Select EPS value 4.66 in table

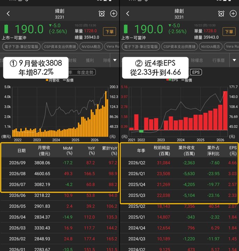(x=232, y=163)
